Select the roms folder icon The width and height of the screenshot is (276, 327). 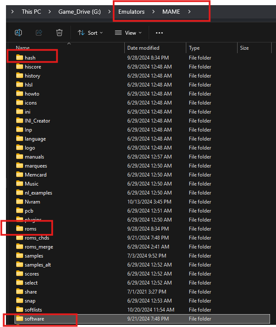click(x=20, y=228)
